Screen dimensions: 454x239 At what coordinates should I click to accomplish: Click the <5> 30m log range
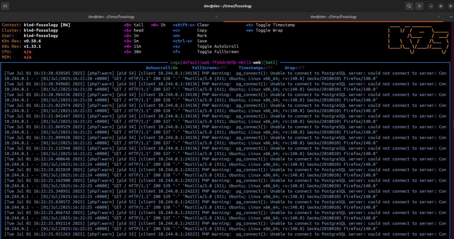133,52
